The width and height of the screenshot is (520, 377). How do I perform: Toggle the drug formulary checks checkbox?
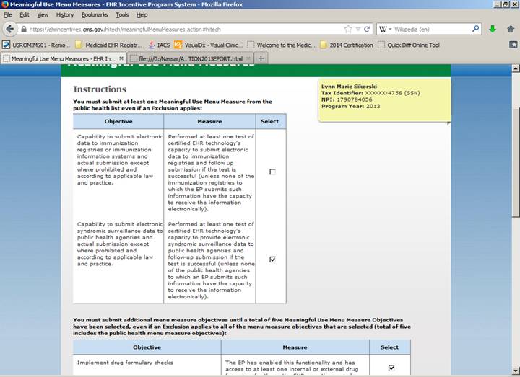pos(391,367)
